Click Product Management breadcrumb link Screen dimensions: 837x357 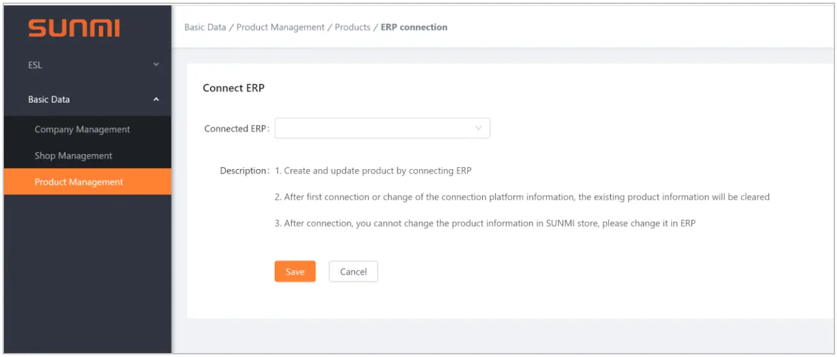pos(280,27)
